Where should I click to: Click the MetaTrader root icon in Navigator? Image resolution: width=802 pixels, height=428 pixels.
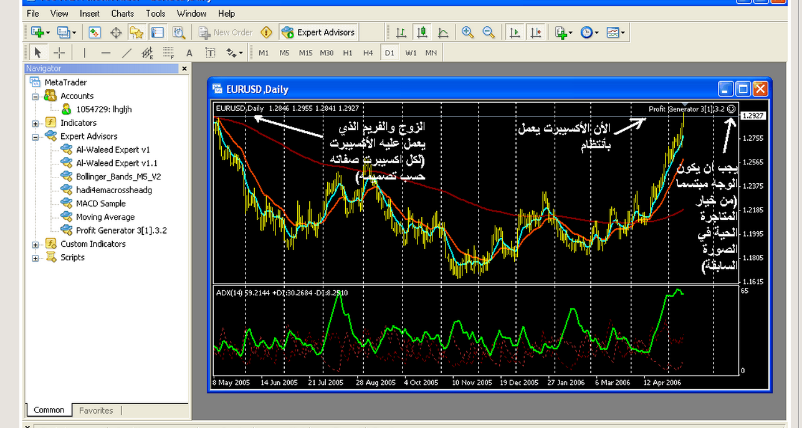click(x=36, y=82)
